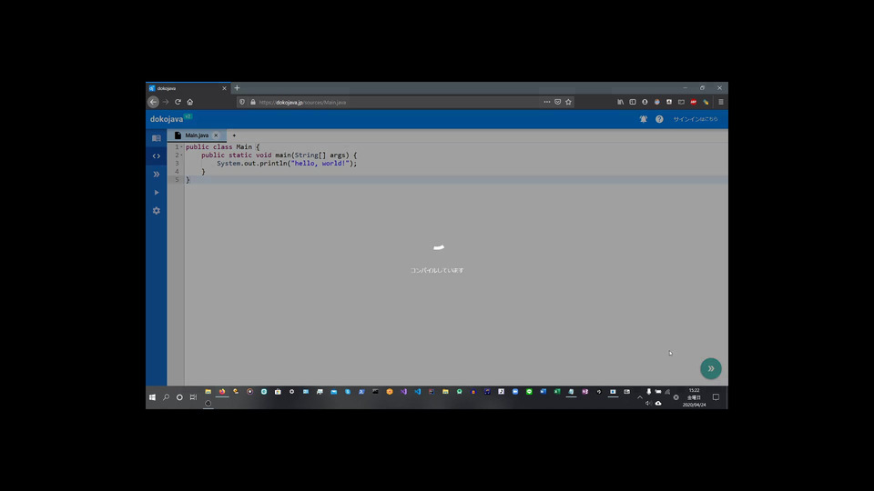874x491 pixels.
Task: Add a new source file tab
Action: (x=234, y=135)
